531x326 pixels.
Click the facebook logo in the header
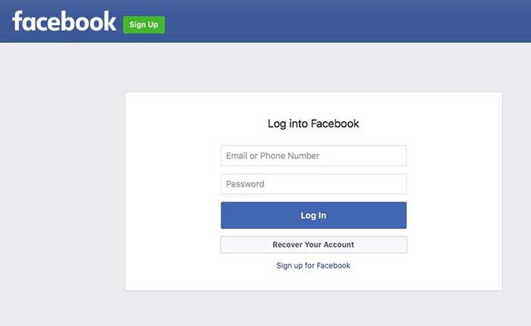pyautogui.click(x=64, y=21)
